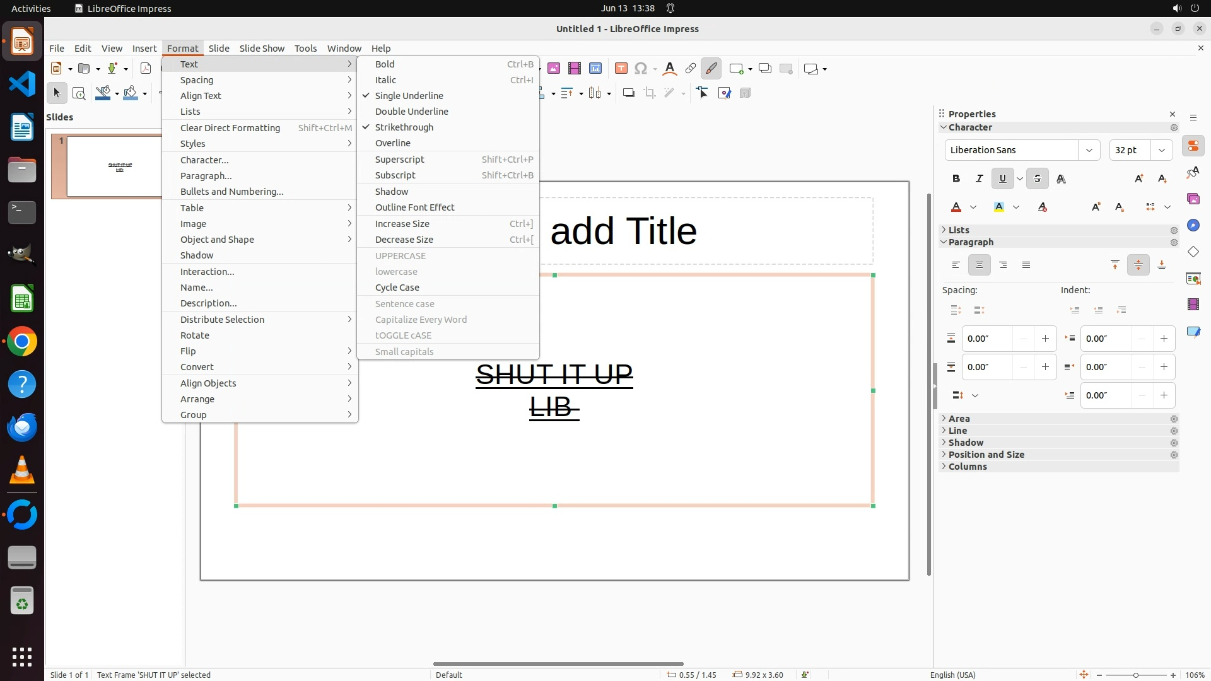Open the Character... dialog entry
Screen dimensions: 1211x681
(x=204, y=160)
